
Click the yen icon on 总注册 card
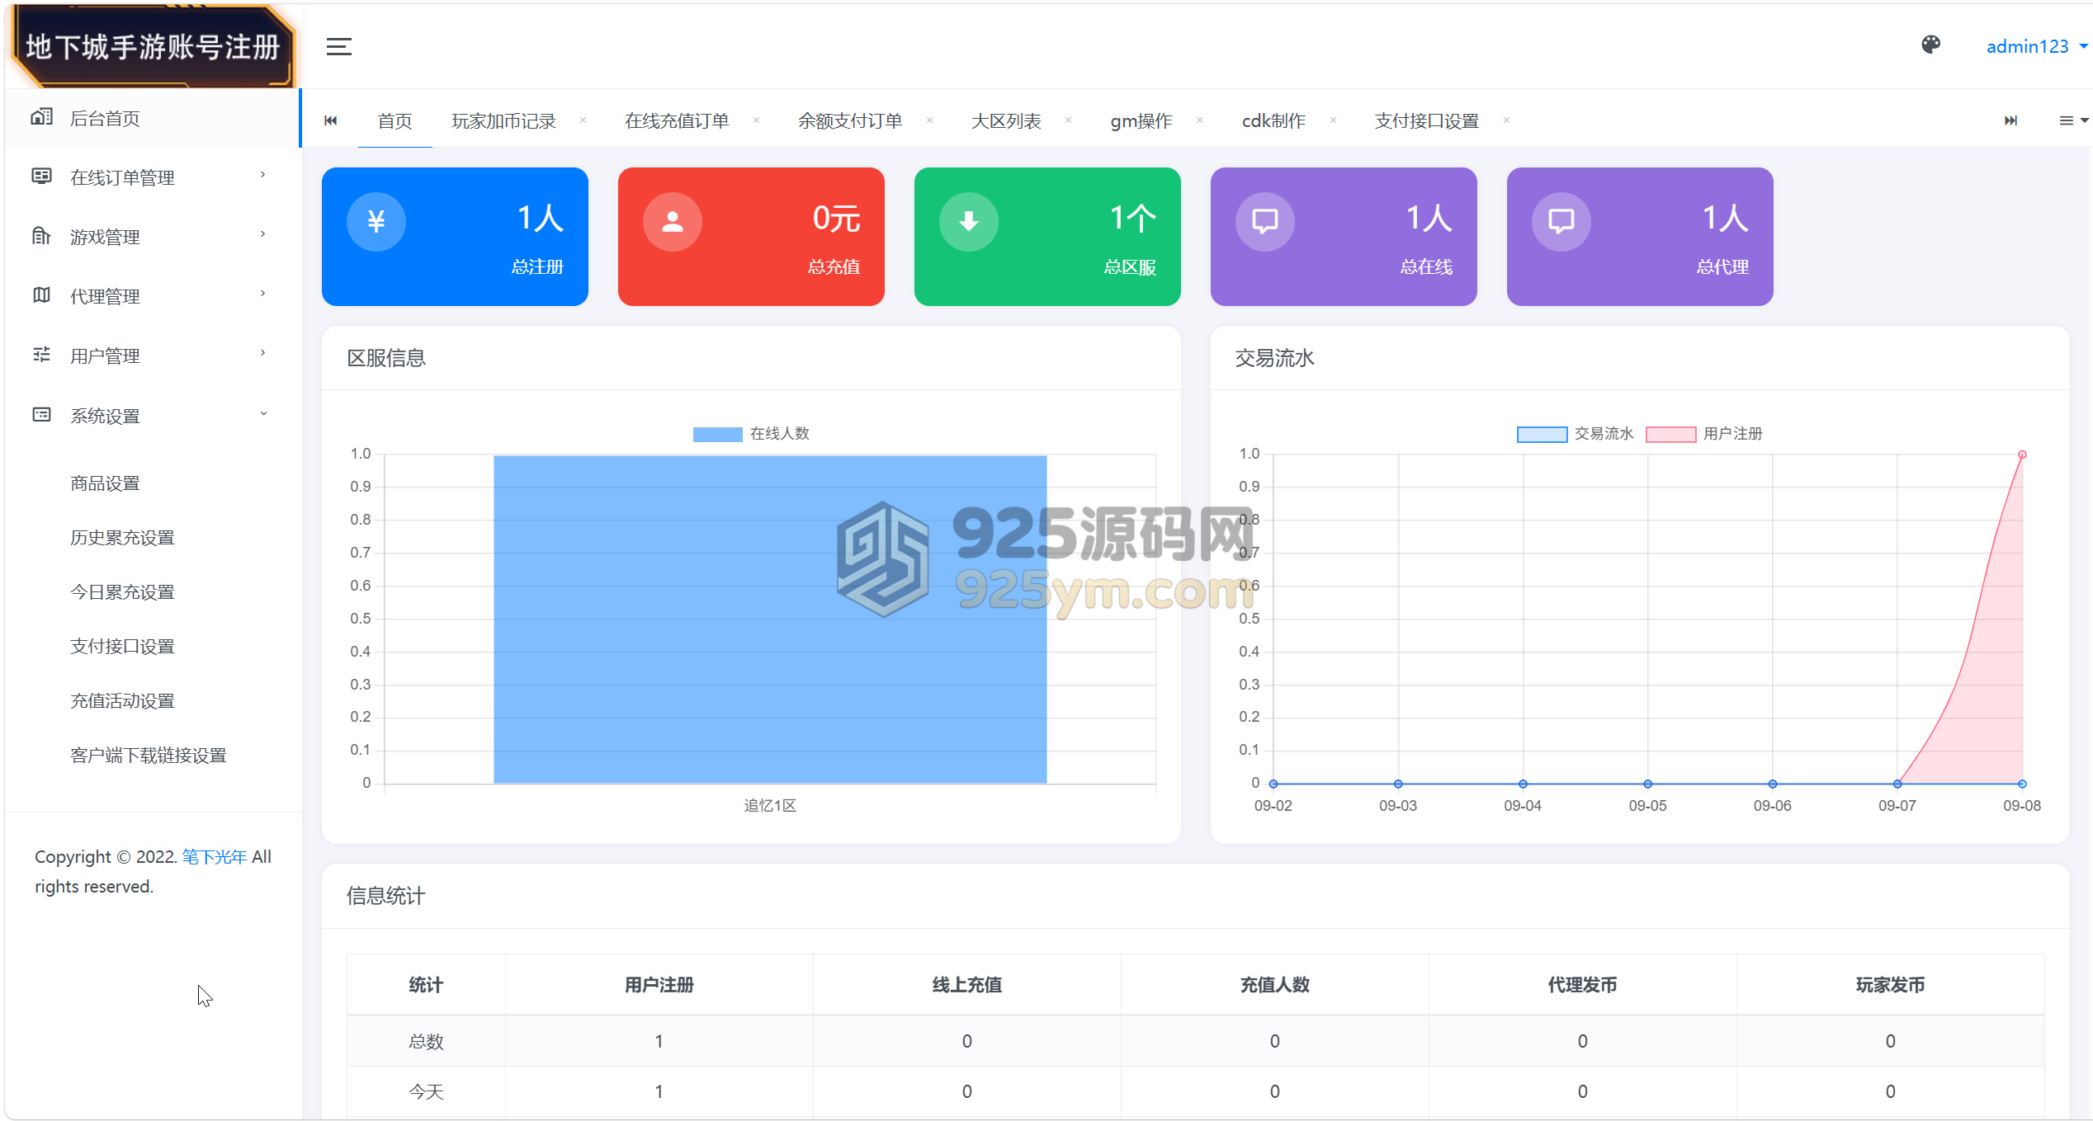tap(376, 221)
